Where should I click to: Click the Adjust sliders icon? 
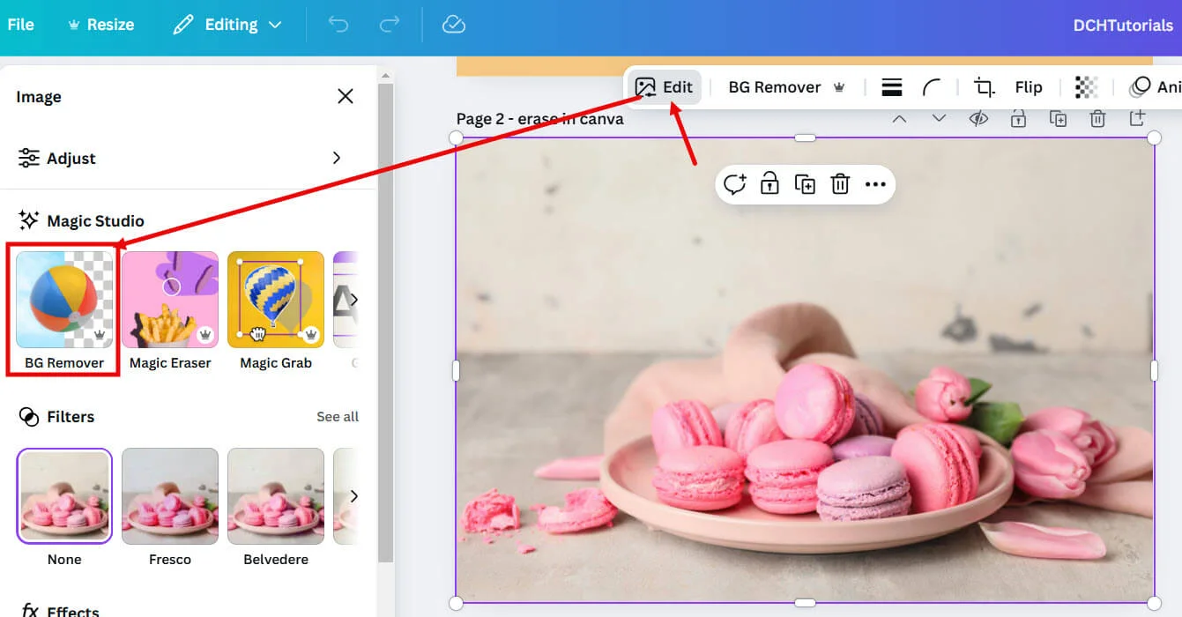pyautogui.click(x=29, y=158)
